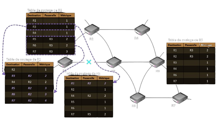The height and width of the screenshot is (123, 219).
Task: Select the R6 row in R5 routing table
Action: click(191, 75)
